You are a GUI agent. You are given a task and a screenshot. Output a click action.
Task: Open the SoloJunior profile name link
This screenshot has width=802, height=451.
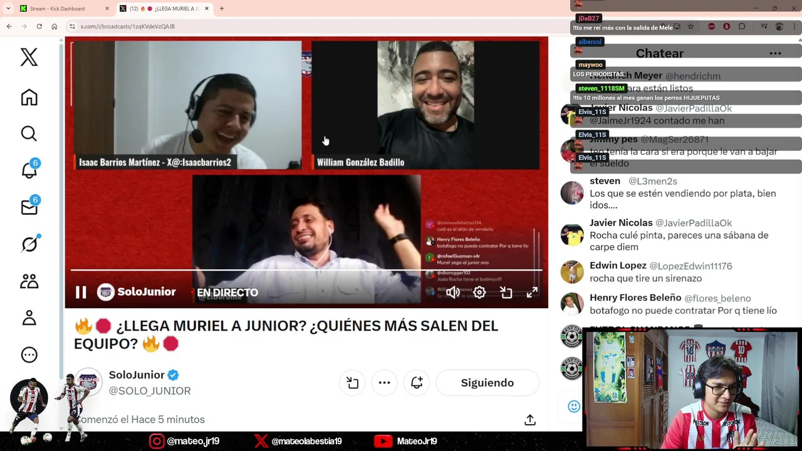(x=137, y=375)
